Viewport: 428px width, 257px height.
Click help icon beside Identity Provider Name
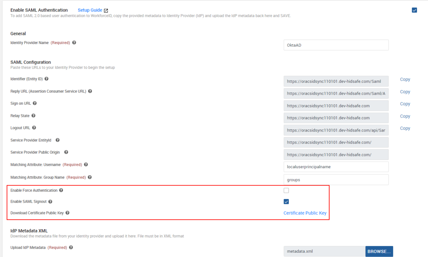point(74,43)
